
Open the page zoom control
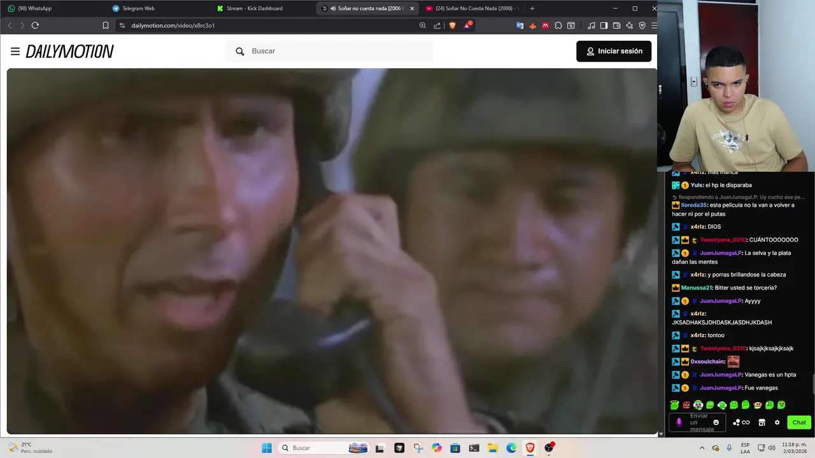pos(423,25)
